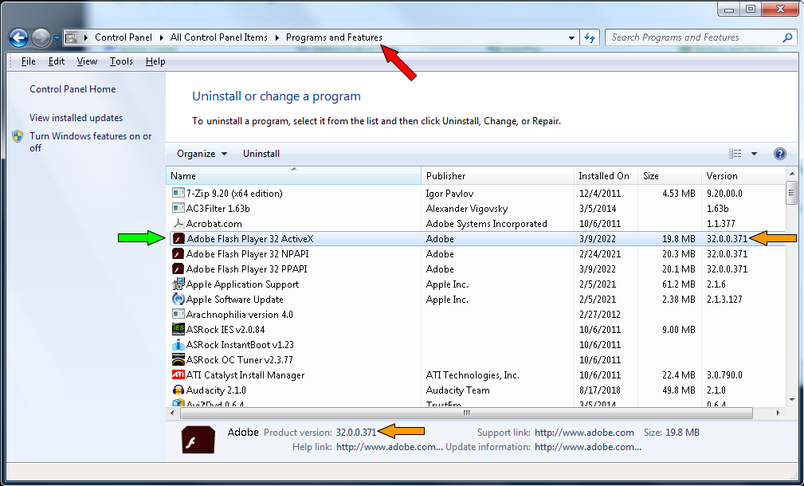Sort by the Name column header

tap(293, 176)
